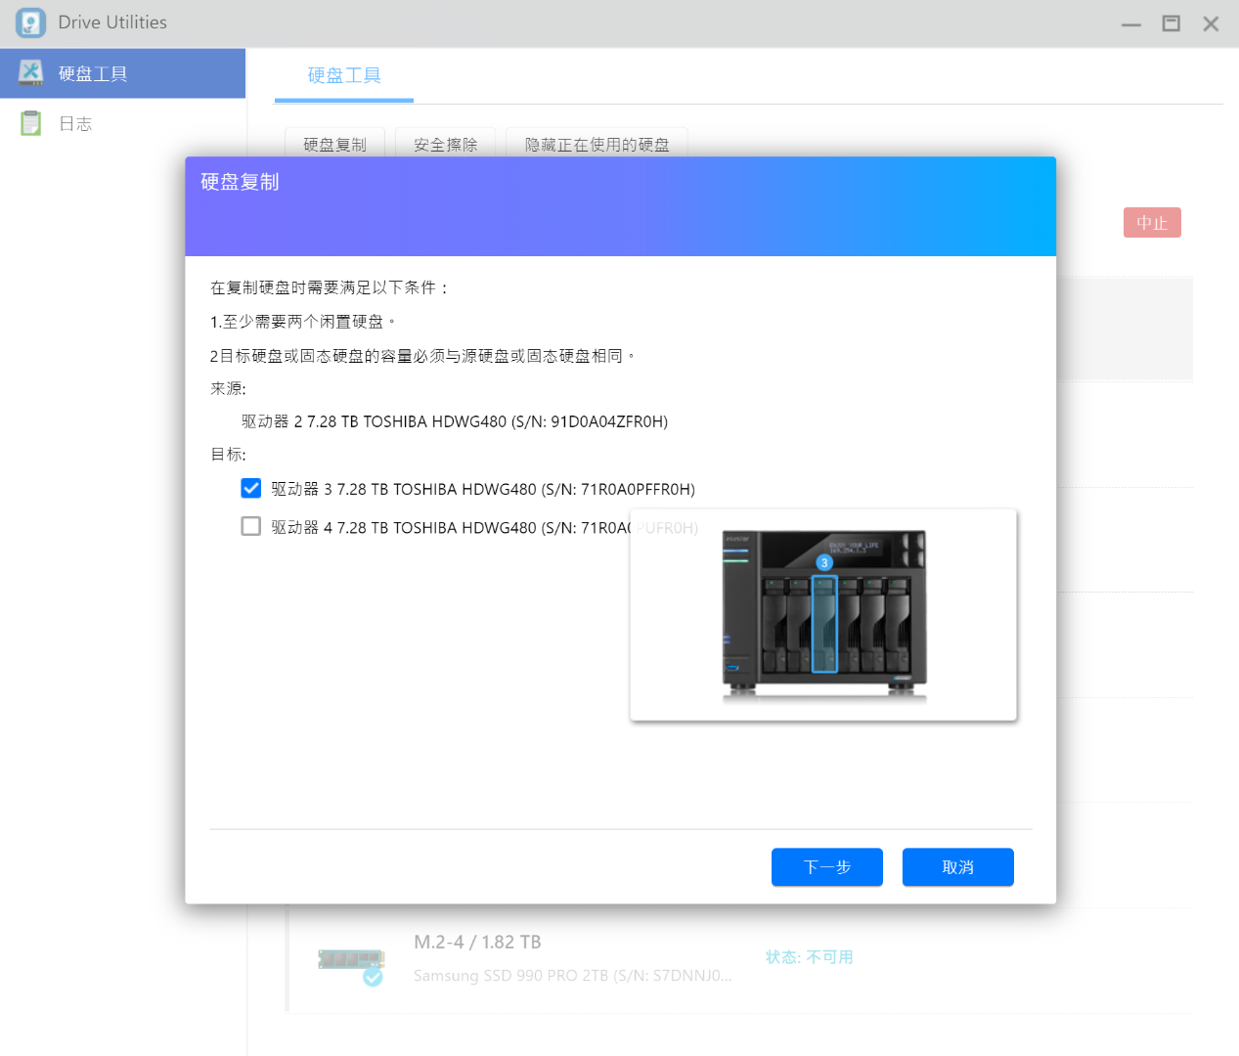Proceed with the 下一步 button
The width and height of the screenshot is (1239, 1056).
click(826, 867)
